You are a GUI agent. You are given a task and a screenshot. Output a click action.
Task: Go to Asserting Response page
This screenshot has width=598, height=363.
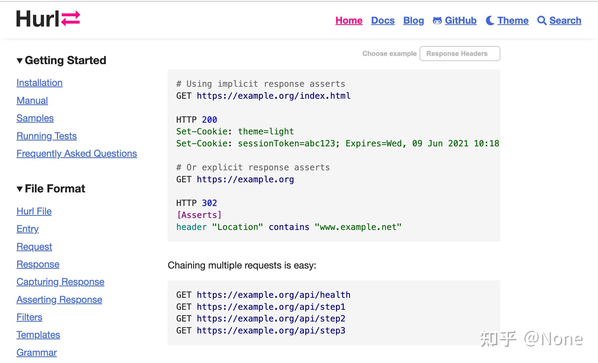tap(59, 300)
